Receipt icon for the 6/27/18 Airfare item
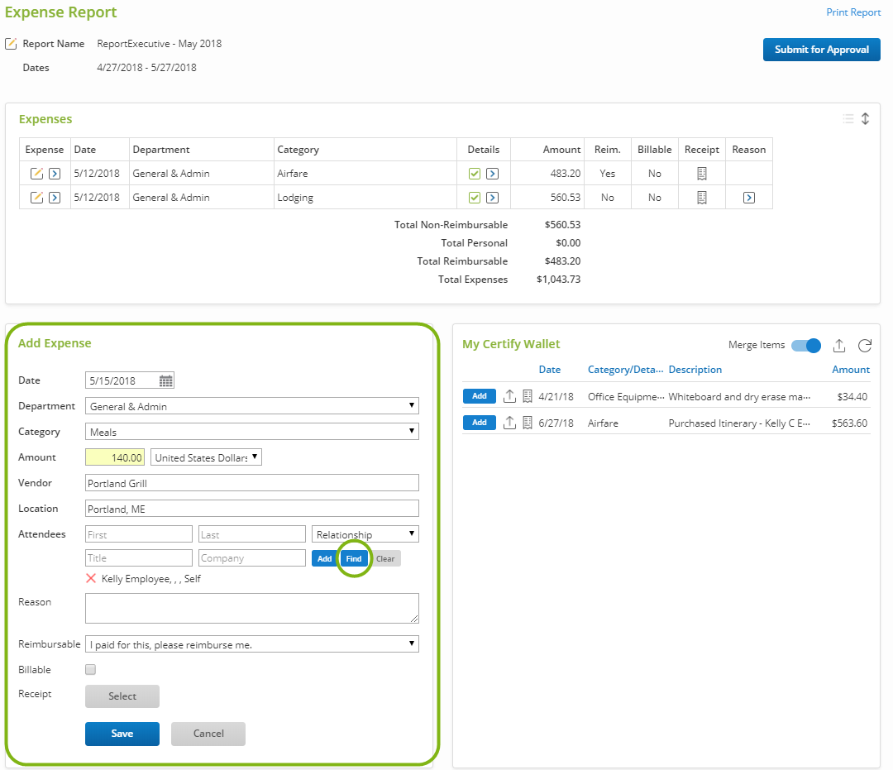Viewport: 893px width, 770px height. click(528, 423)
